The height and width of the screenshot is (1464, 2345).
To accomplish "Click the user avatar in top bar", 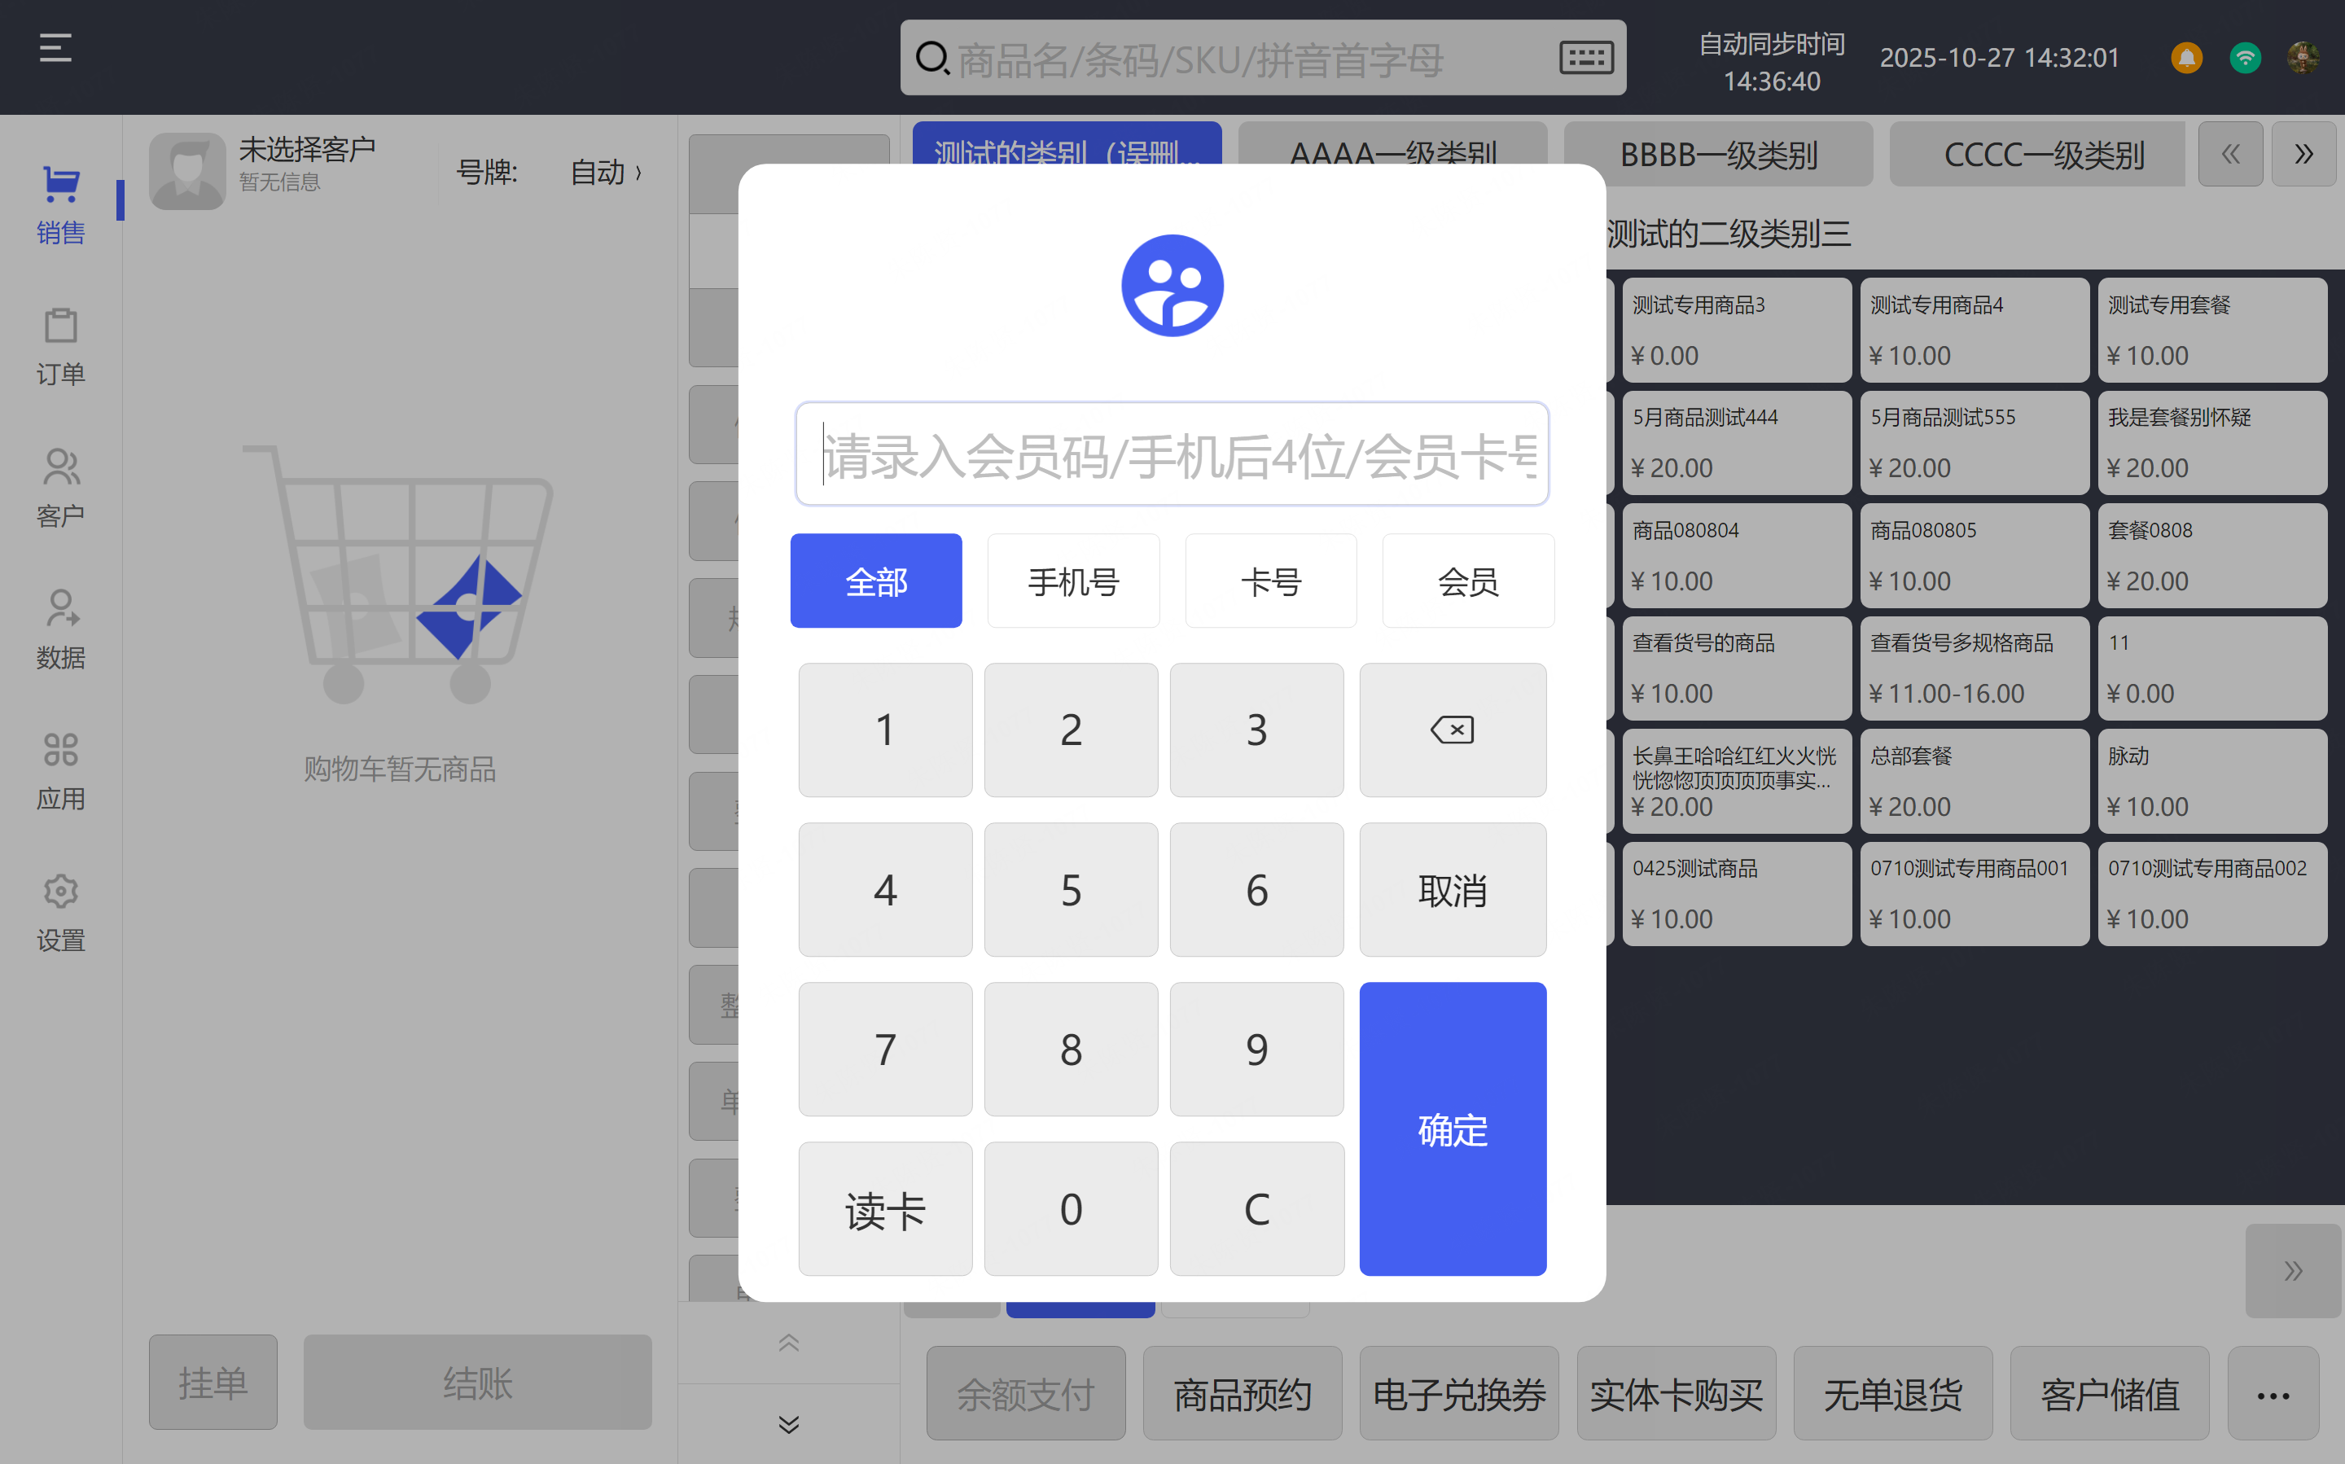I will [x=2303, y=58].
